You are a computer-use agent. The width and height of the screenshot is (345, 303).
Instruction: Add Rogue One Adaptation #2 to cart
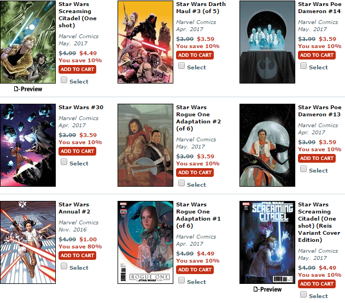(x=195, y=173)
